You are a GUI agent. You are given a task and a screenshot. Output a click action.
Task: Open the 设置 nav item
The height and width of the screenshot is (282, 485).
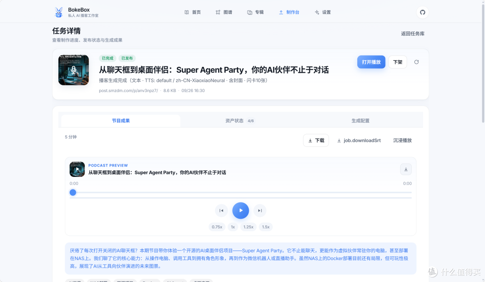pos(322,13)
